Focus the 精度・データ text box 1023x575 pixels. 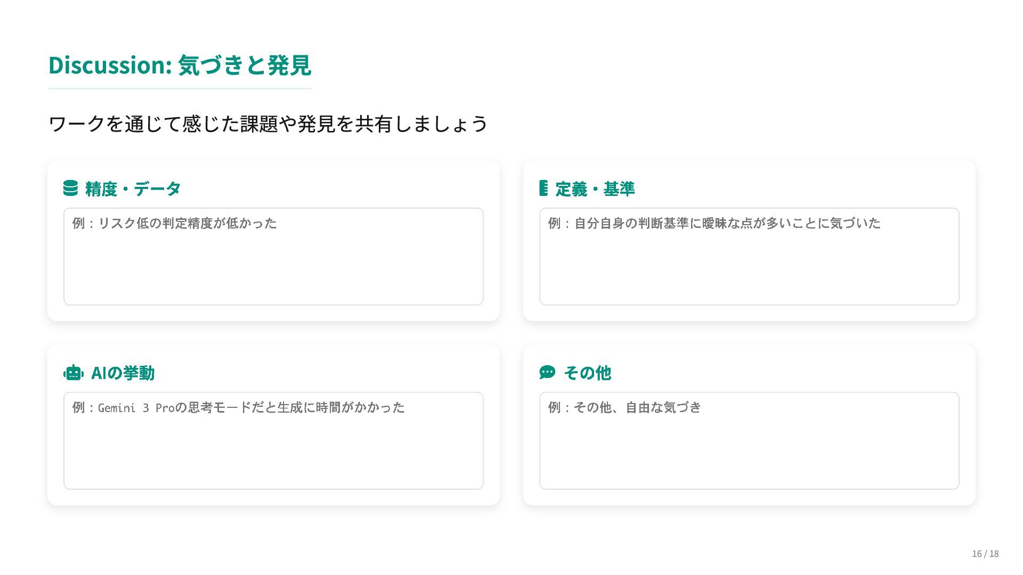(x=273, y=257)
